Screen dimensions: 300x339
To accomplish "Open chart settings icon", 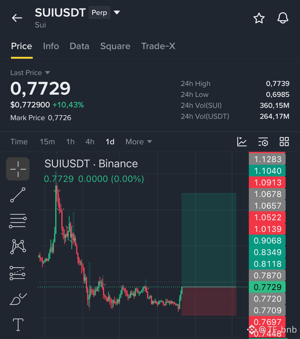I will tap(263, 142).
